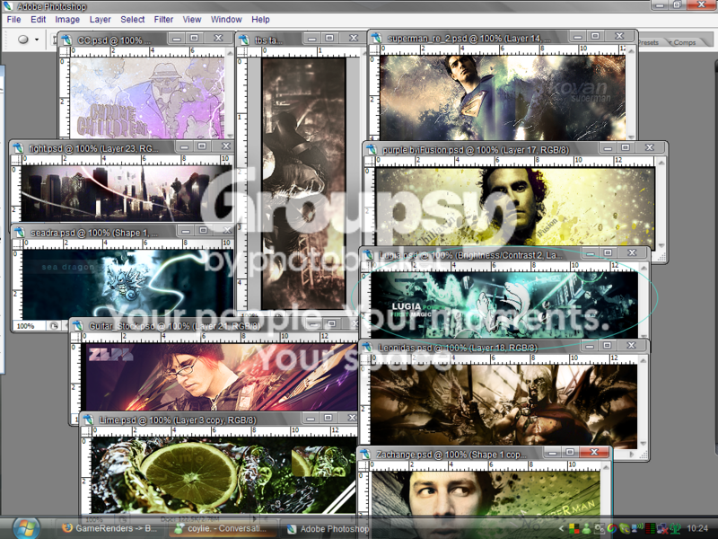Open the Layer menu
This screenshot has width=718, height=539.
click(100, 19)
